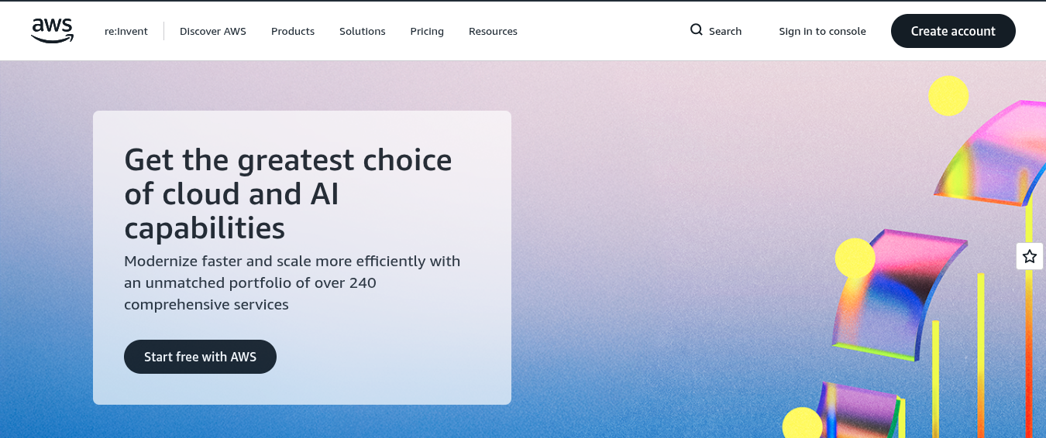Click the star icon on the right edge
Viewport: 1046px width, 438px height.
1029,256
